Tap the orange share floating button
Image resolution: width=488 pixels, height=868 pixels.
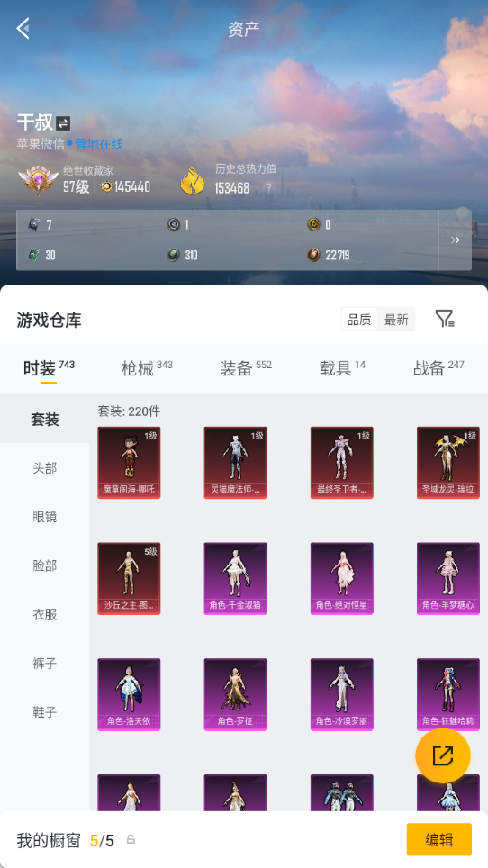click(443, 755)
